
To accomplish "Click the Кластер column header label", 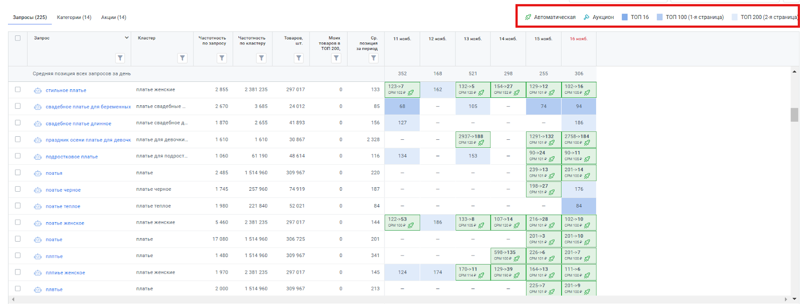I will (146, 38).
